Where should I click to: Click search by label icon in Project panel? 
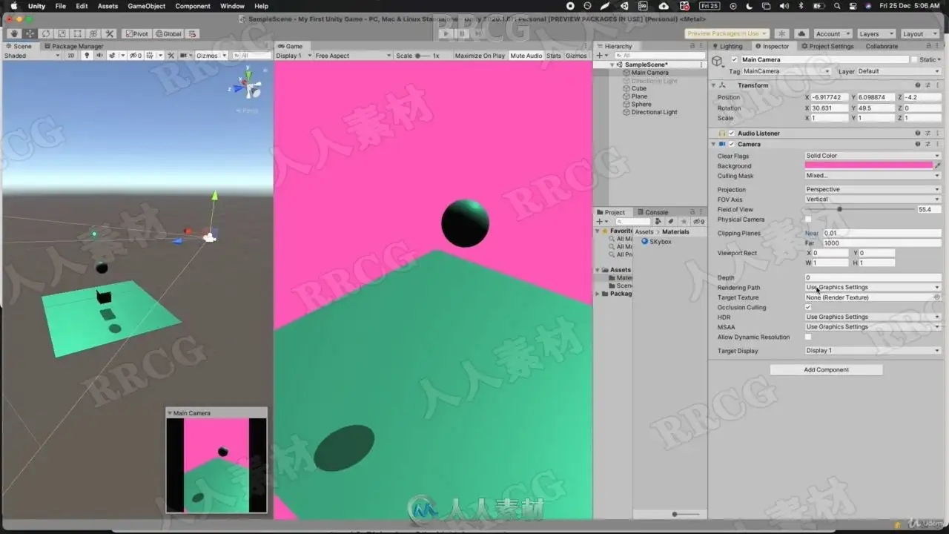(x=670, y=221)
